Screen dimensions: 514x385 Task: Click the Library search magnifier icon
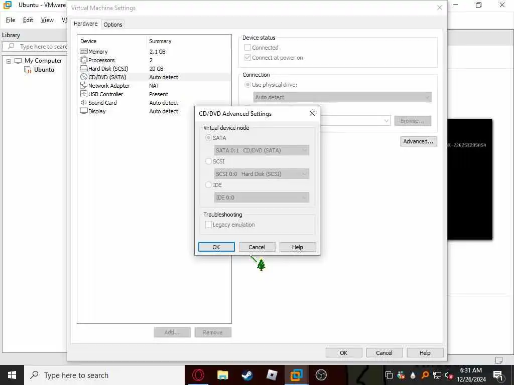pyautogui.click(x=11, y=46)
